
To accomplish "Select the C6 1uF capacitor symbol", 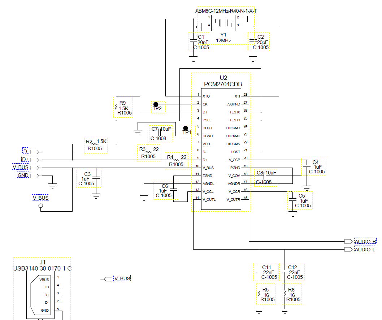I will click(173, 189).
